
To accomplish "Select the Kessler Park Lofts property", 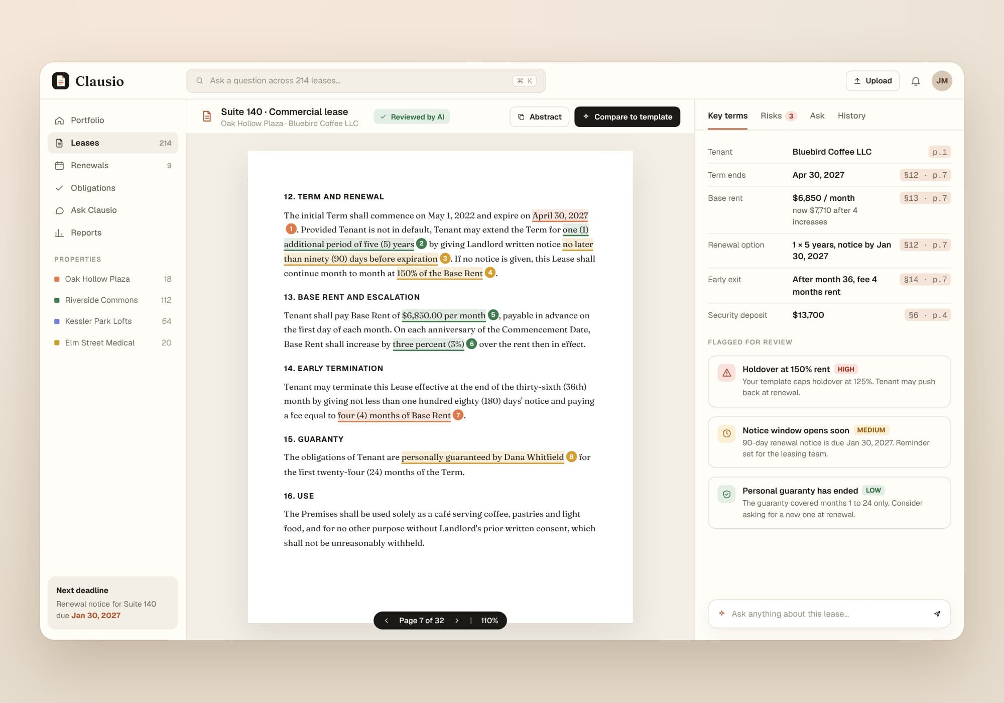I will tap(113, 321).
